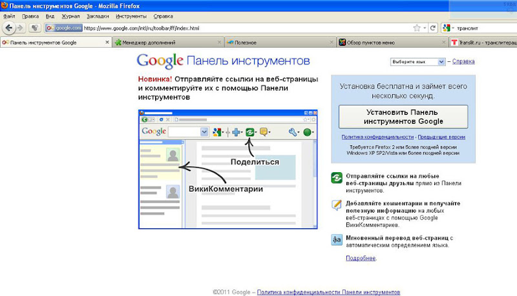Open the address bar history dropdown arrow
Image resolution: width=517 pixels, height=296 pixels.
[425, 28]
